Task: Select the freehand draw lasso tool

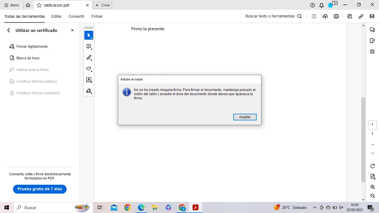Action: click(x=89, y=69)
